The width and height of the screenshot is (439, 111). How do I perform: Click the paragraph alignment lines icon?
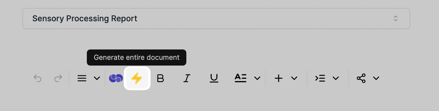[82, 78]
